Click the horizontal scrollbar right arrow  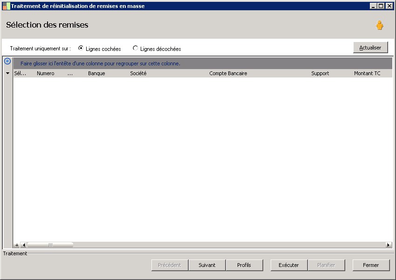[389, 245]
